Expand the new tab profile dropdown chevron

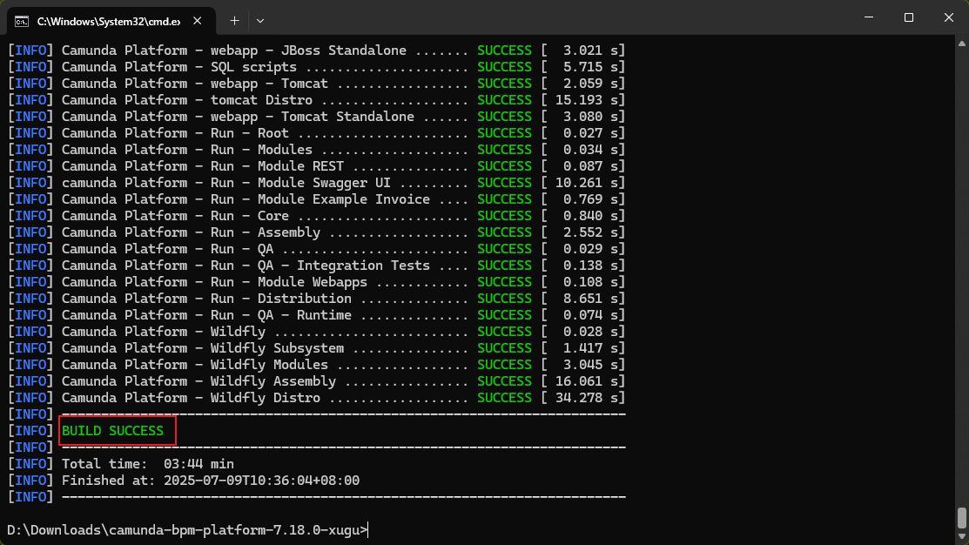260,19
